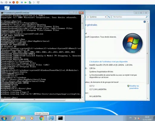This screenshot has height=121, width=155.
Task: Click the right arrow of cmd horizontal scrollbar
Action: coord(80,100)
